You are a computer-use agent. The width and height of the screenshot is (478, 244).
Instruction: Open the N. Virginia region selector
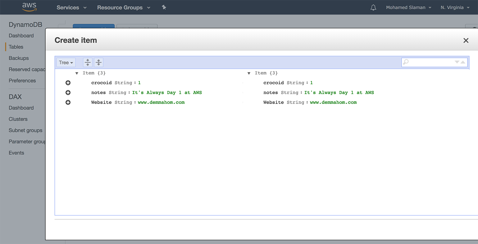point(455,8)
